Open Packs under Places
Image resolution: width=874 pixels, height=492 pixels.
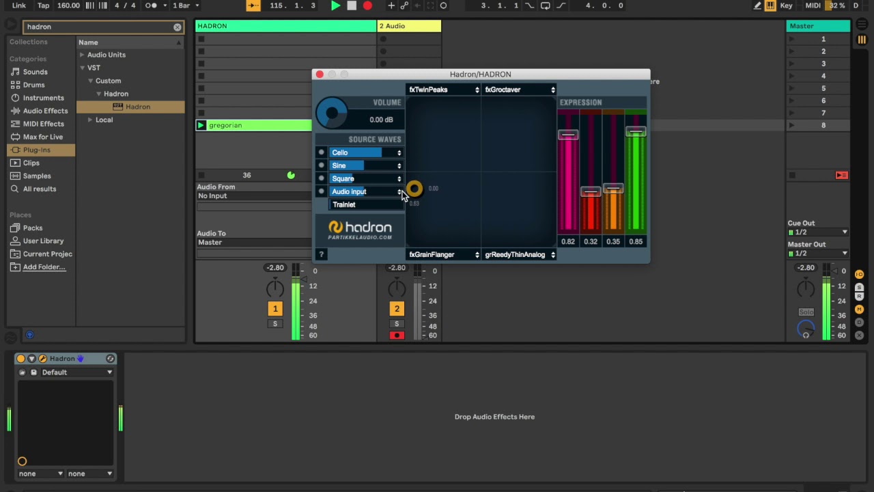33,228
